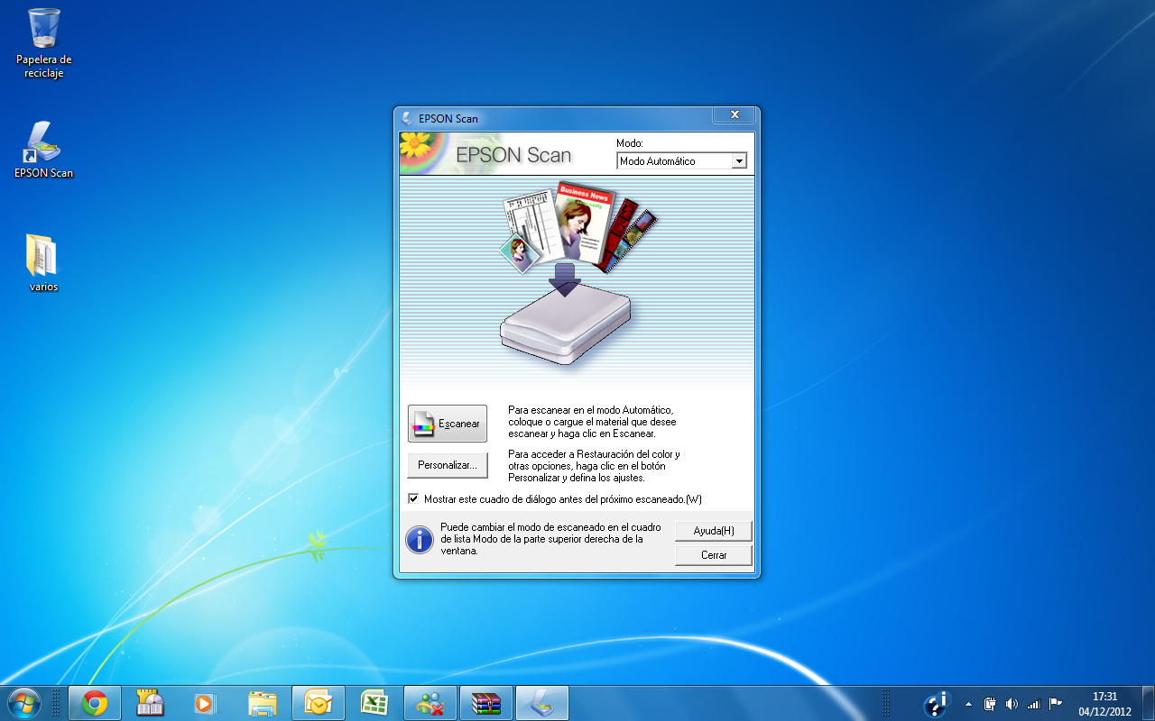The height and width of the screenshot is (721, 1155).
Task: Open WinRAR from the taskbar
Action: coord(485,703)
